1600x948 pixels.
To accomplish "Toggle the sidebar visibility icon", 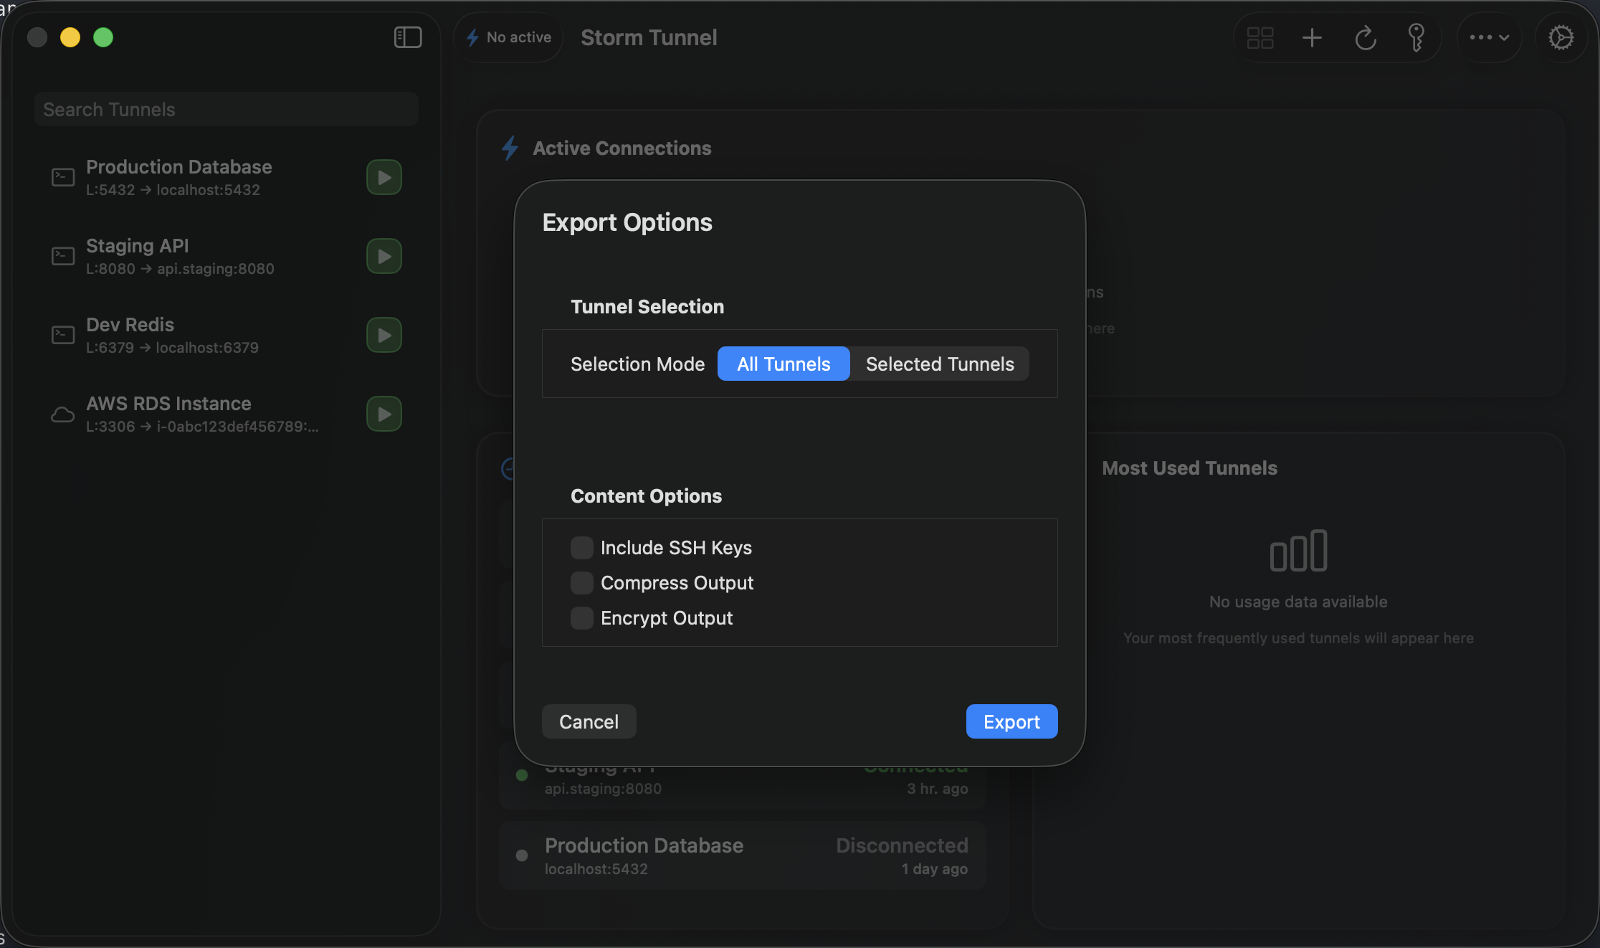I will (407, 37).
